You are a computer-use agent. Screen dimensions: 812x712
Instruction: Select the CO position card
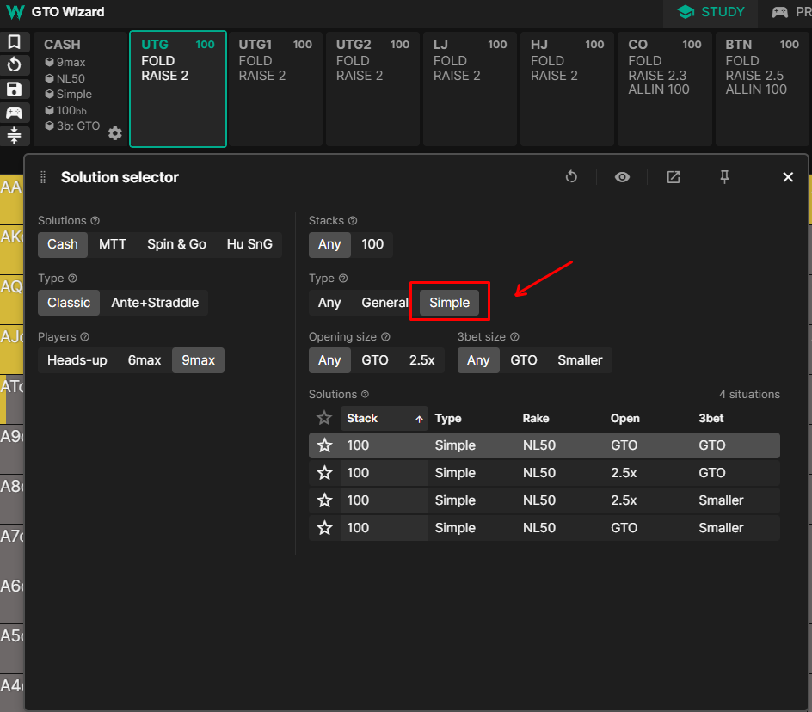665,89
